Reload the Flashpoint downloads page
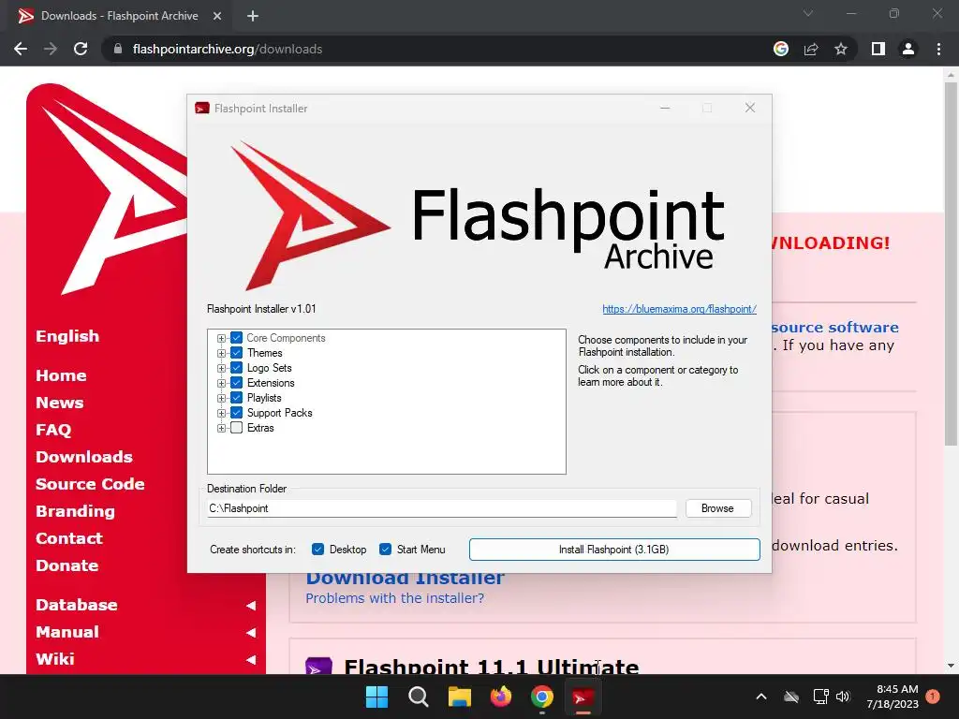Screen dimensions: 959x719 point(81,49)
